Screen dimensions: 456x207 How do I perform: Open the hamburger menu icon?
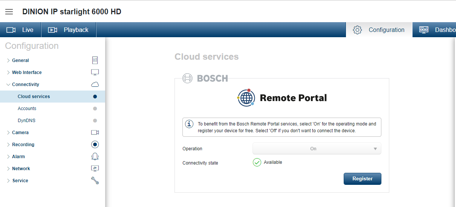(x=9, y=12)
